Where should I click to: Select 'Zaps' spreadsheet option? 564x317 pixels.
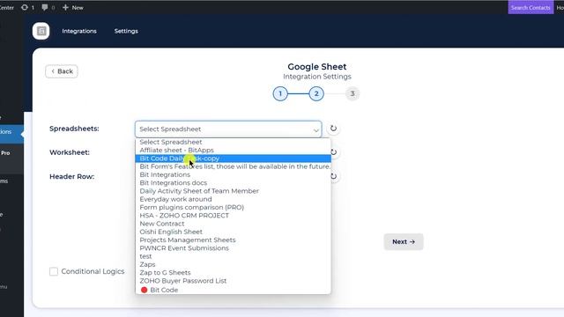tap(233, 264)
